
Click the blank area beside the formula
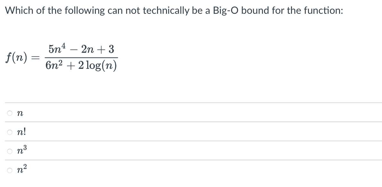(224, 58)
